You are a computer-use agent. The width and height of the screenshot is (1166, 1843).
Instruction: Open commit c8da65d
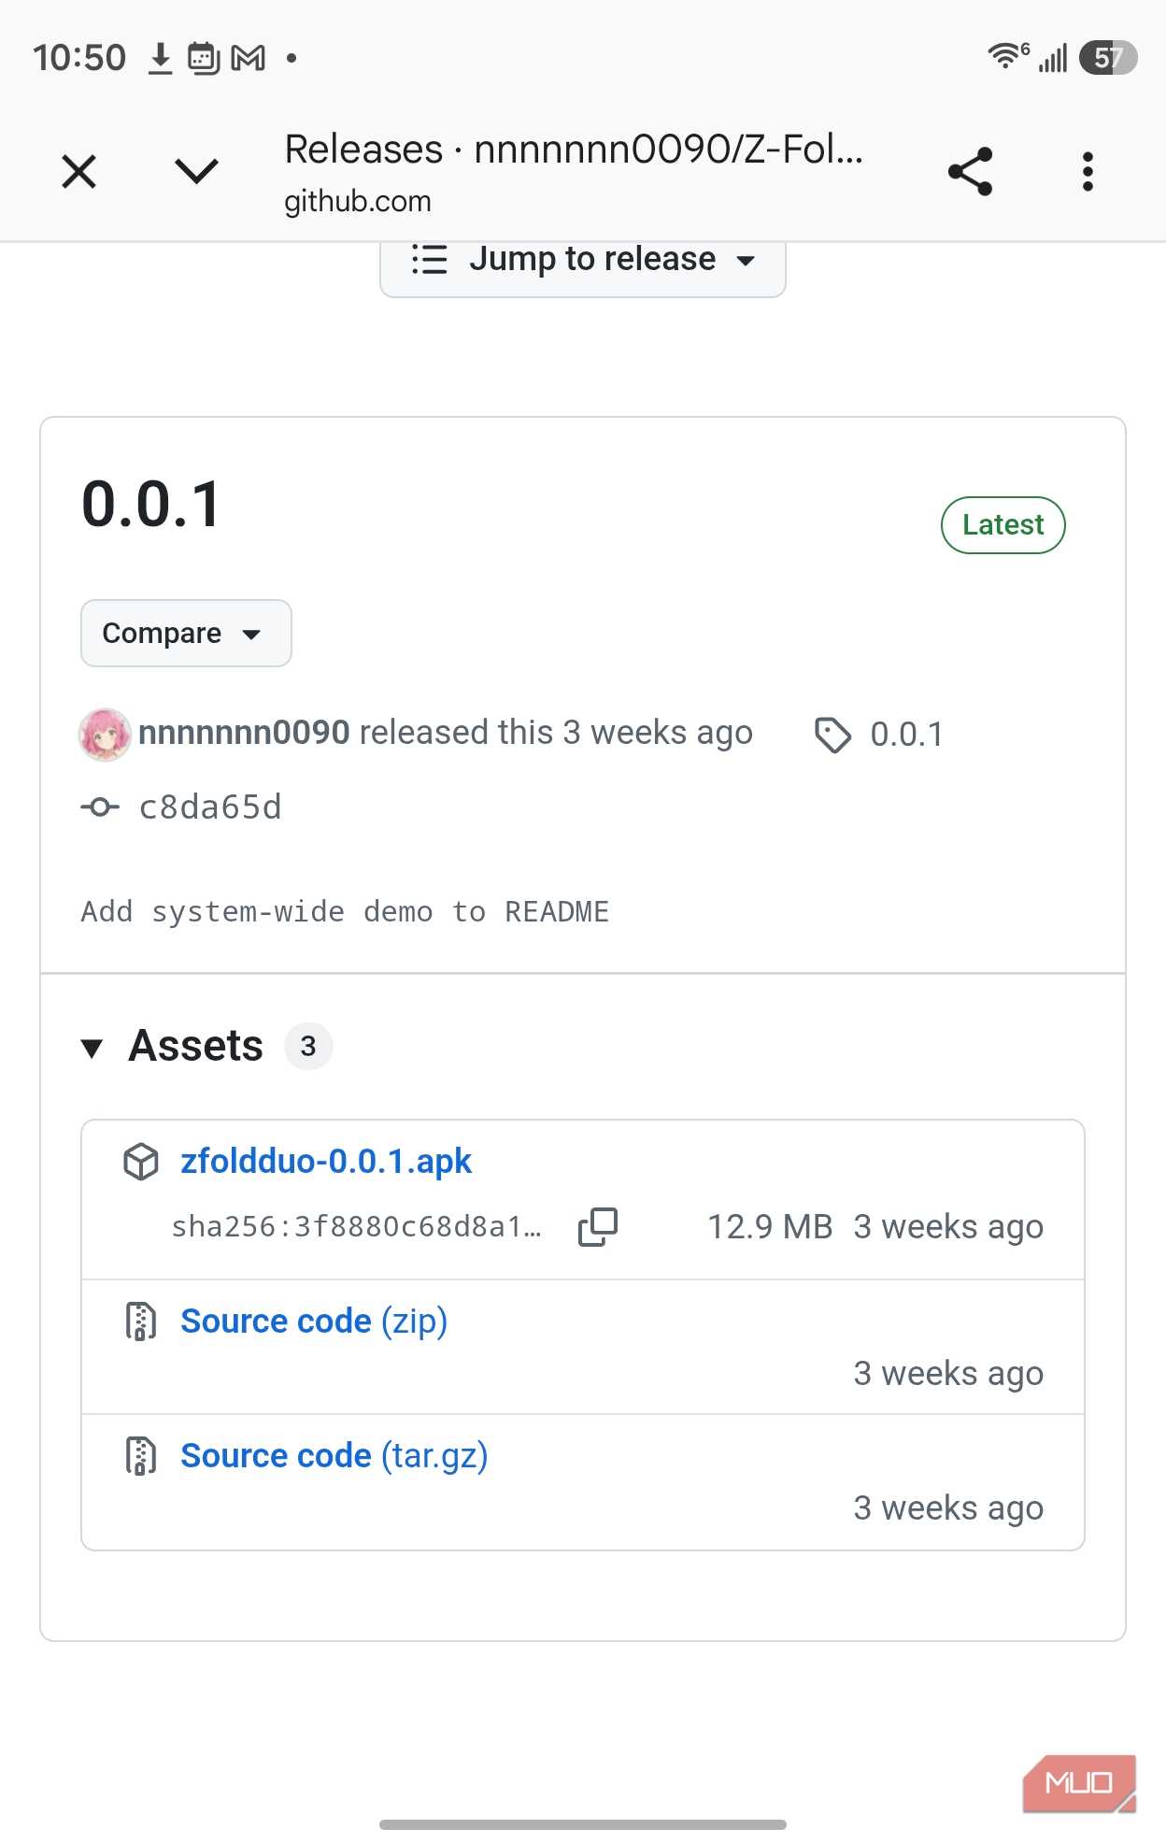tap(210, 807)
